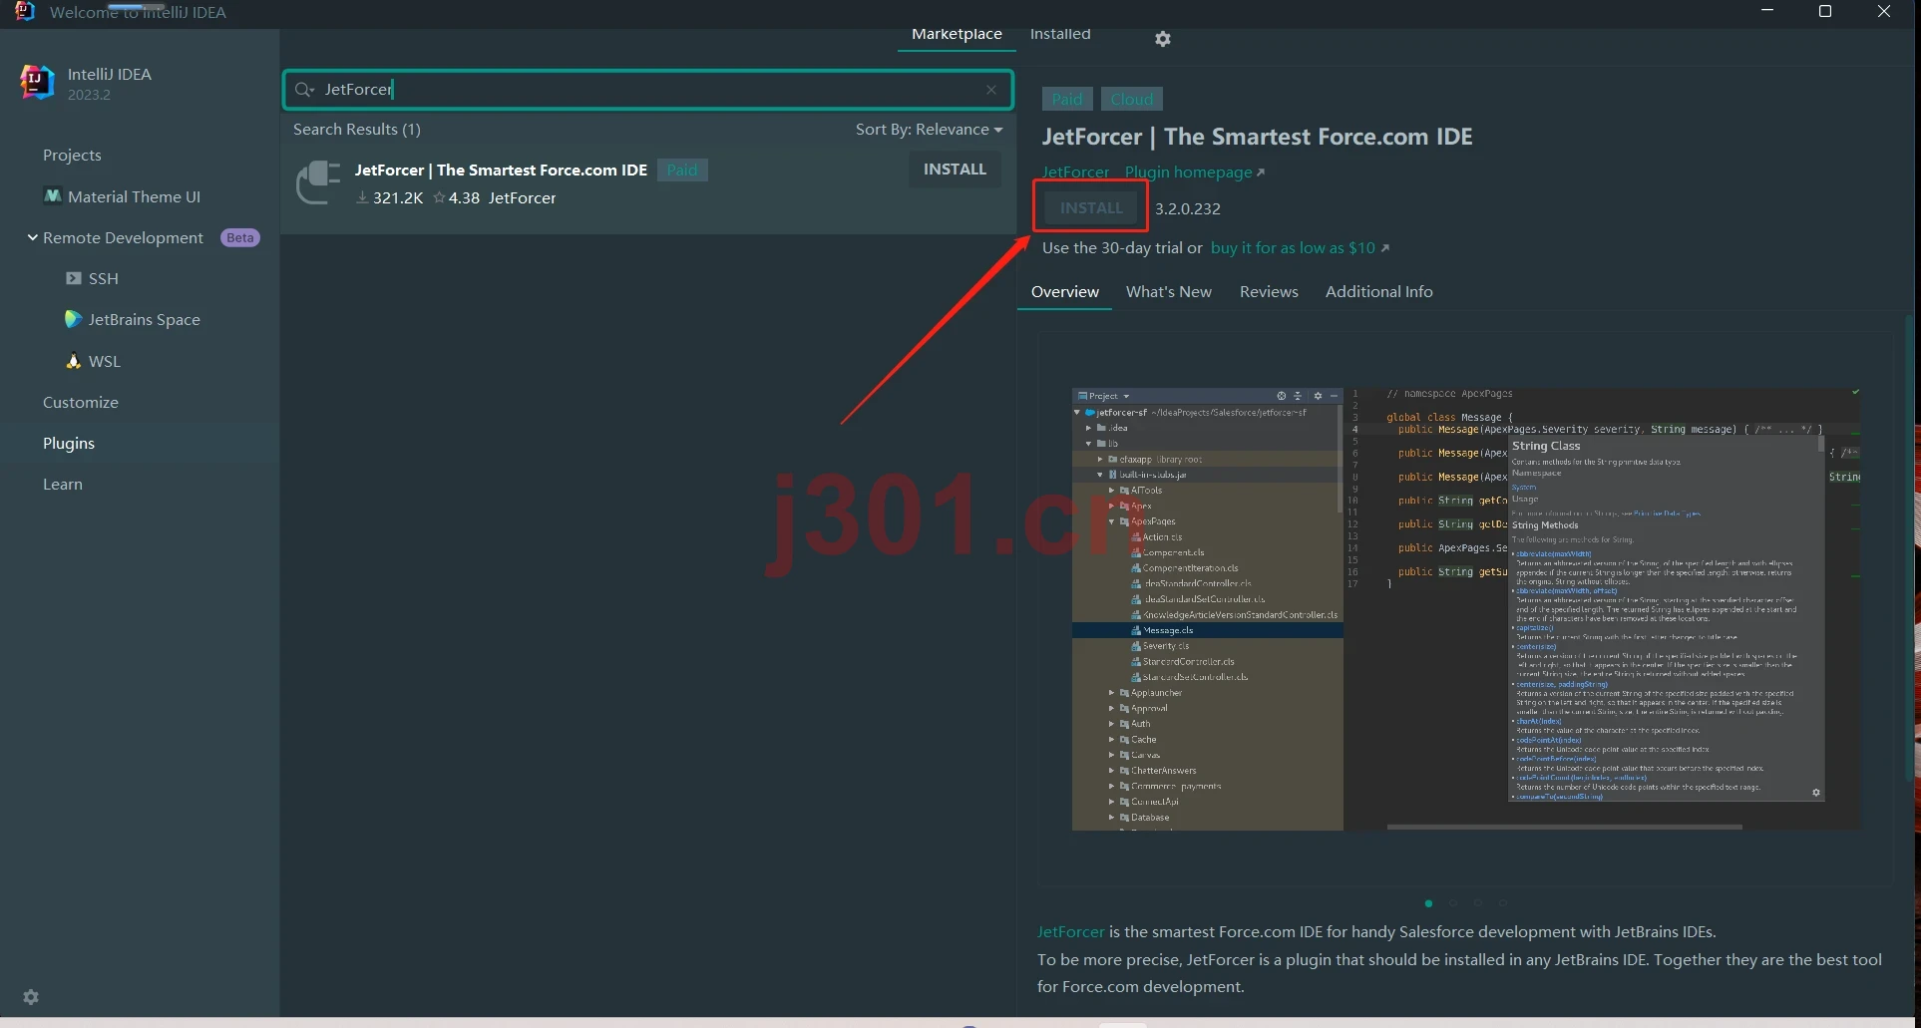Minimize the IntelliJ IDEA window

pyautogui.click(x=1767, y=11)
